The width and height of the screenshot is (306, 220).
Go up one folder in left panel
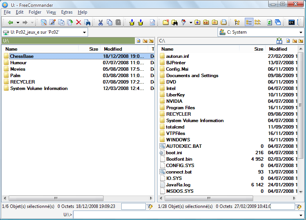[151, 41]
